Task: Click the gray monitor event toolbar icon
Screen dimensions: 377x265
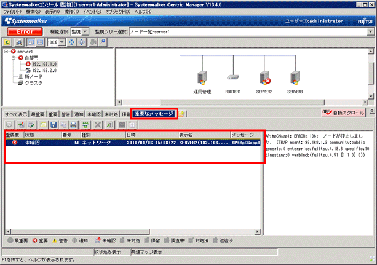Action: pos(122,125)
